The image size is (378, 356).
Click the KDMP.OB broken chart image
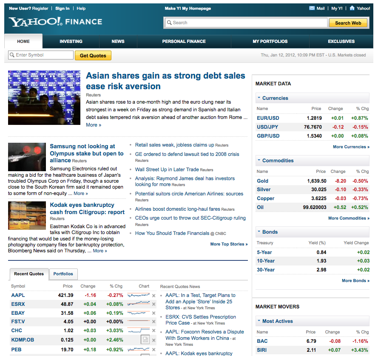click(145, 339)
